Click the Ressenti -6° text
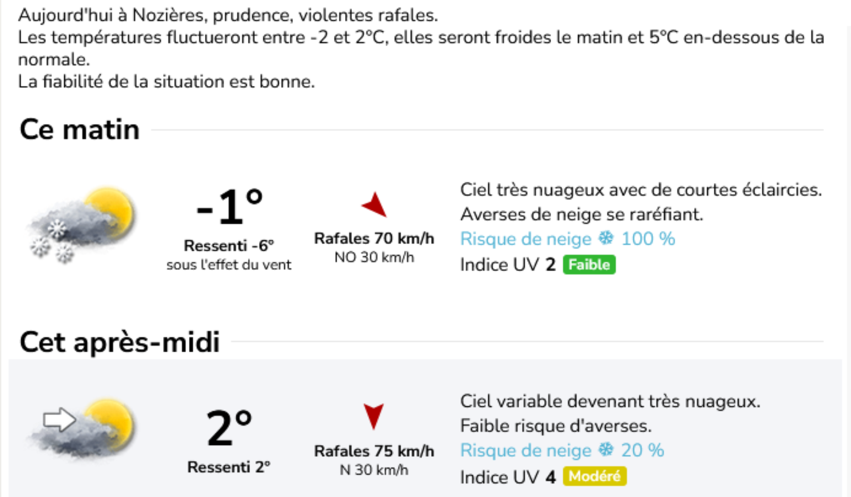 [229, 246]
